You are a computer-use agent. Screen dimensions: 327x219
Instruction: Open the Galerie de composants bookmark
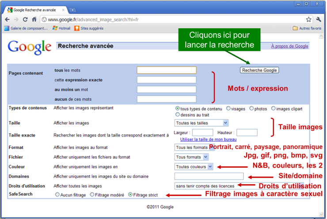(26, 28)
